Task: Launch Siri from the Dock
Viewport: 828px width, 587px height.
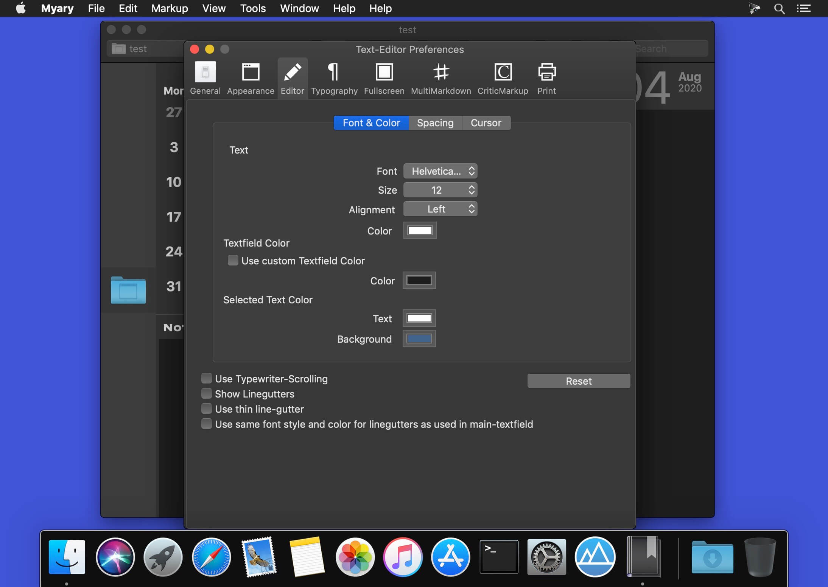Action: (115, 557)
